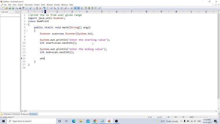Expand the system tray hidden icons chevron
Viewport: 220px width, 124px height.
181,121
